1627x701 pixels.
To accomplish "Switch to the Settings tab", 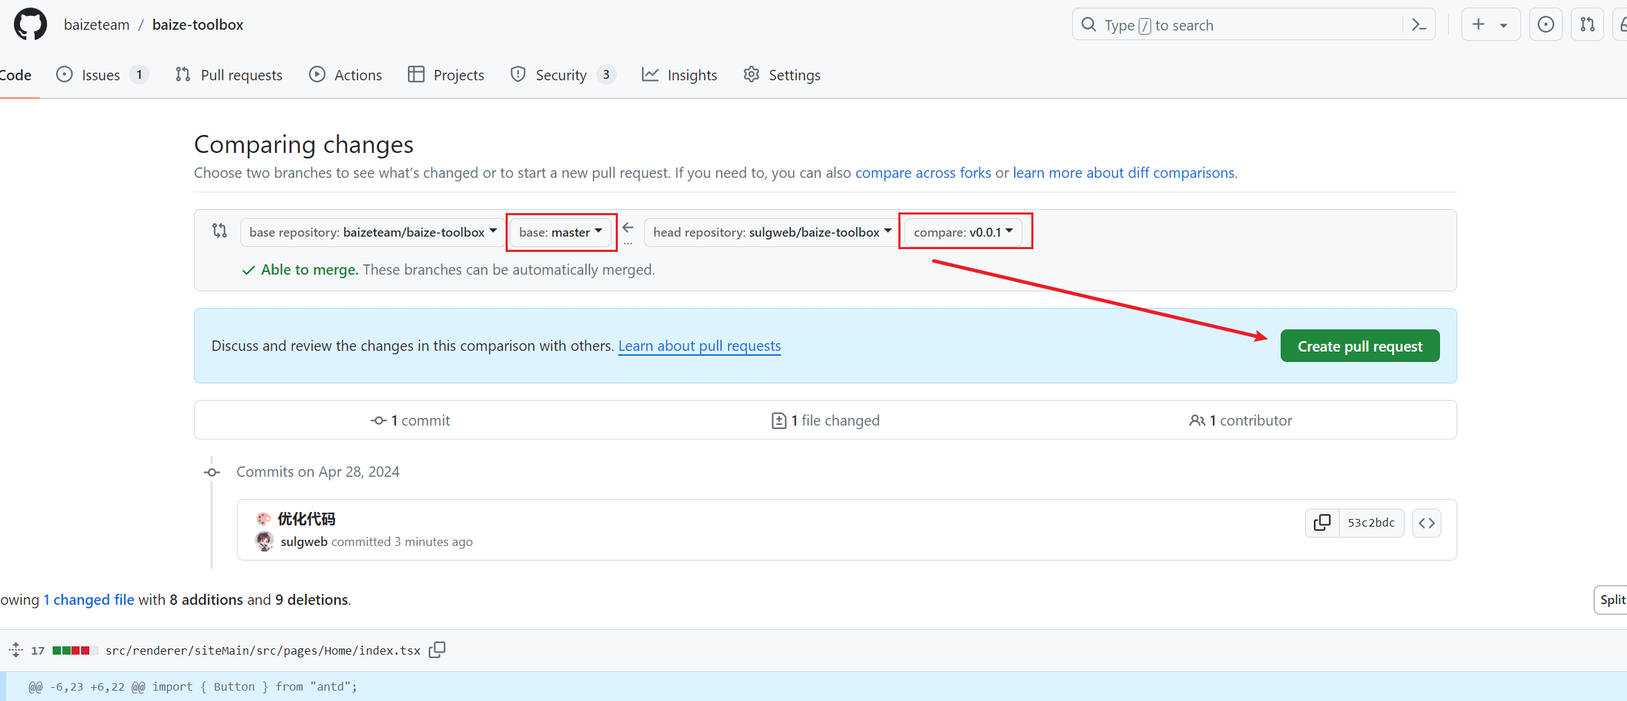I will click(781, 75).
